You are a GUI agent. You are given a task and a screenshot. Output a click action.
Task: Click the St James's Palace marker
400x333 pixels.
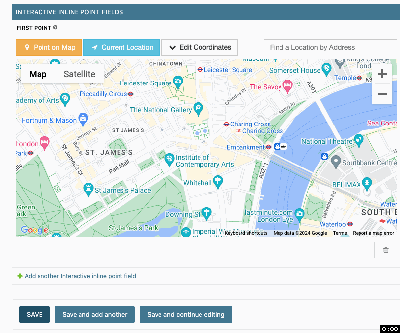tap(88, 189)
